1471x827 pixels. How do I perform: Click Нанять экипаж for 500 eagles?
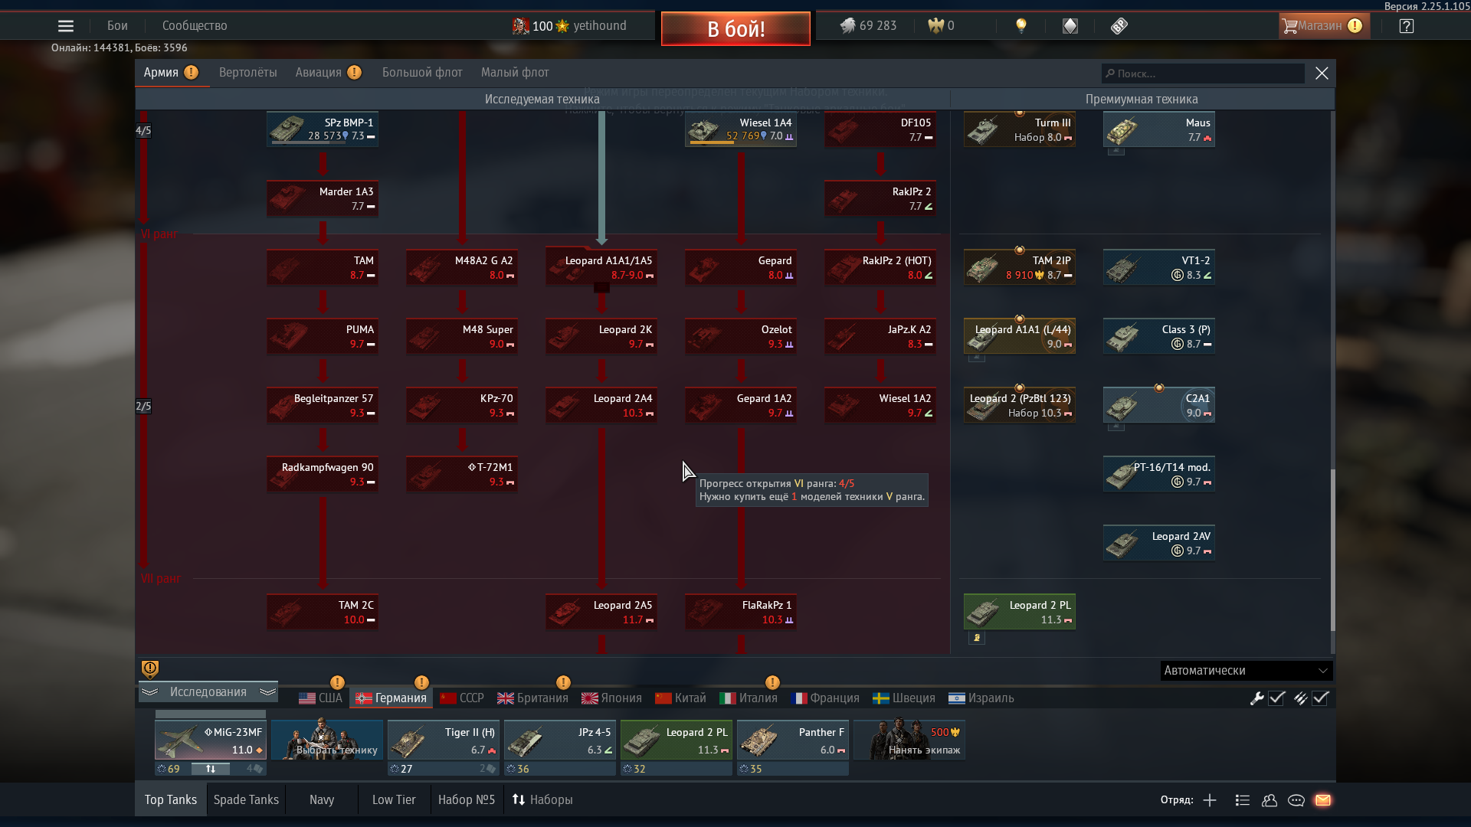coord(909,740)
